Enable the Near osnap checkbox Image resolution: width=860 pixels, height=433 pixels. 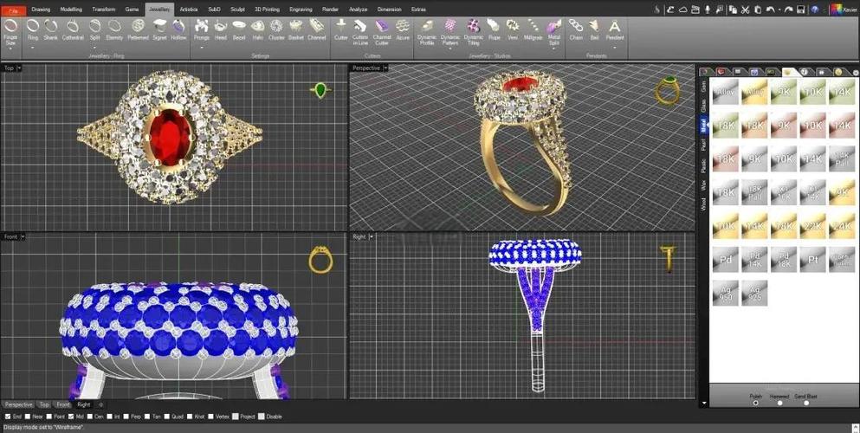(28, 417)
